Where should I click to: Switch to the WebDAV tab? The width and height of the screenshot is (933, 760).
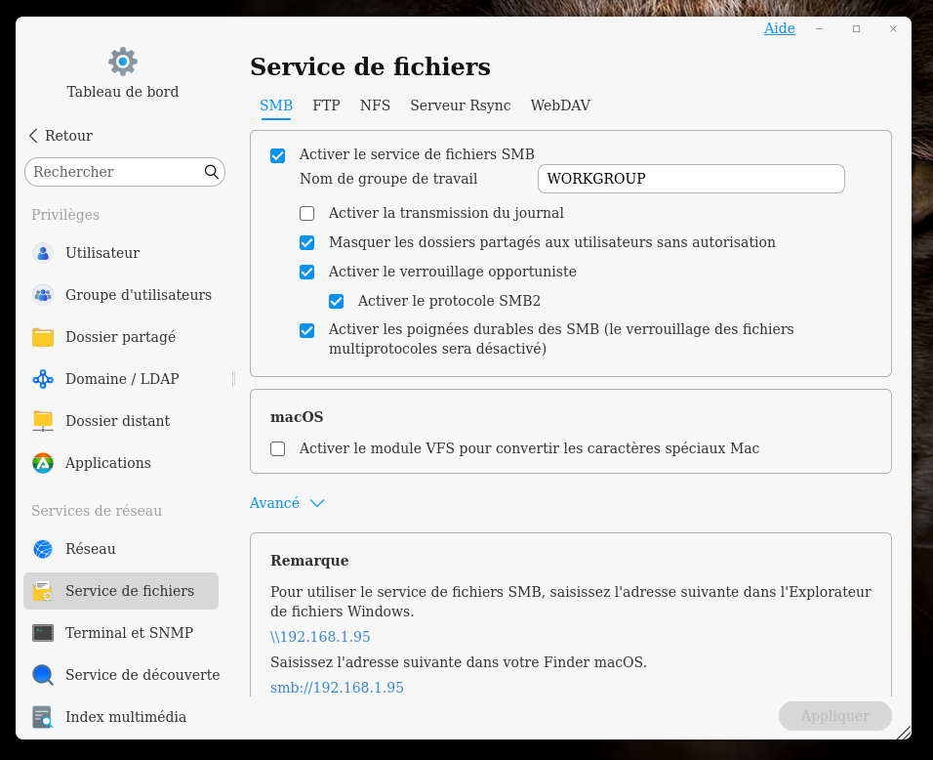click(560, 106)
